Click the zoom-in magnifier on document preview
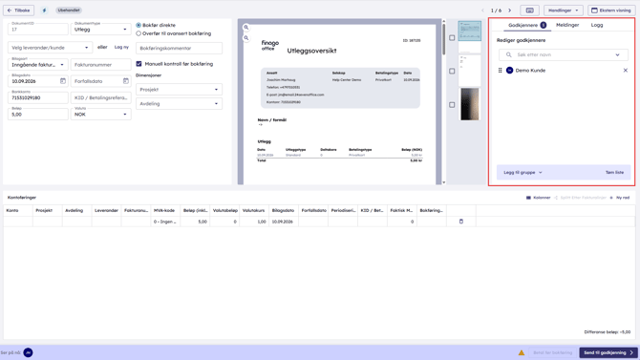The width and height of the screenshot is (640, 360). (x=246, y=28)
